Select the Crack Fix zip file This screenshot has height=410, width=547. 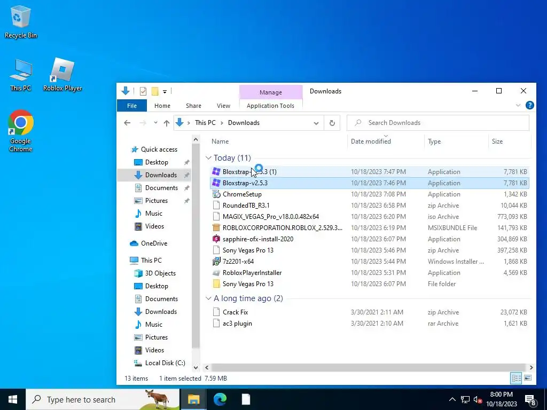point(236,312)
